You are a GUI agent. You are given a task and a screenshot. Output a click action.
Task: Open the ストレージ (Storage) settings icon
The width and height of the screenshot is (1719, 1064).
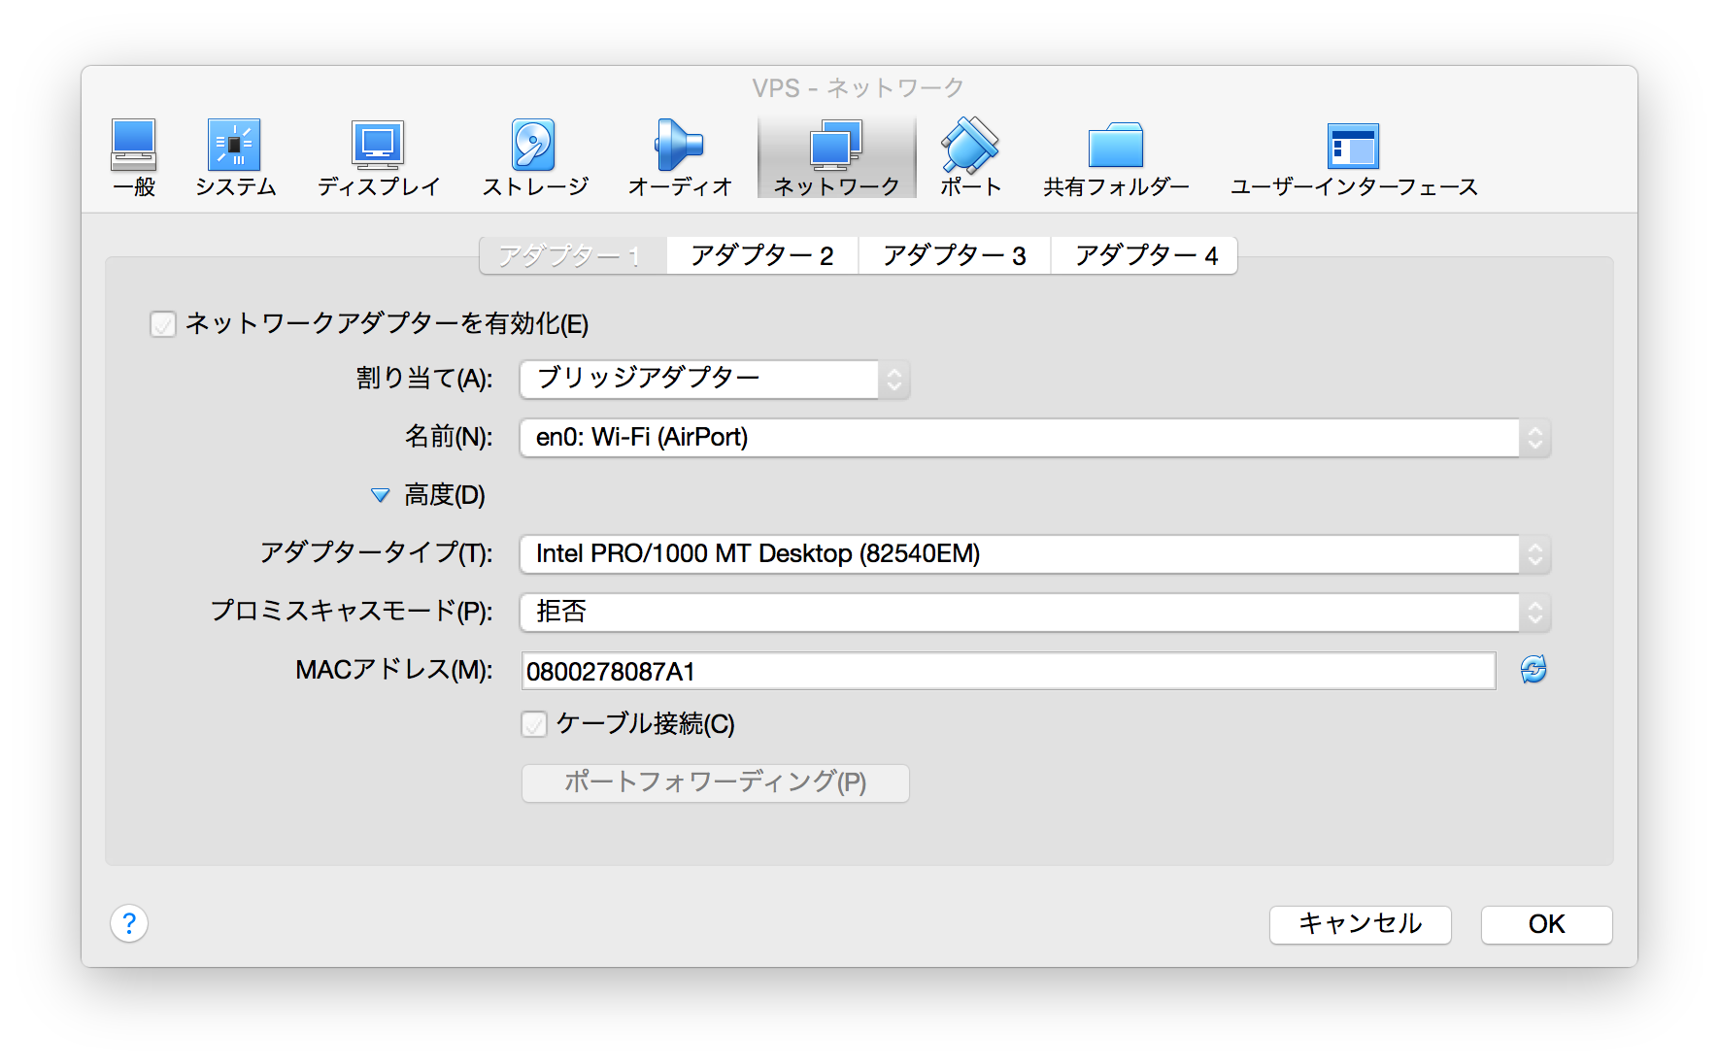click(534, 146)
